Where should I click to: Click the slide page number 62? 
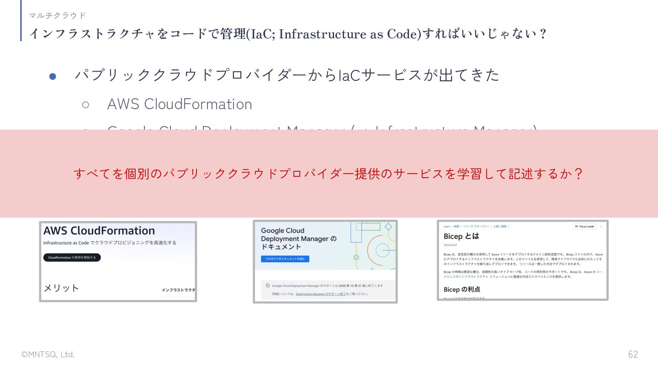[633, 354]
